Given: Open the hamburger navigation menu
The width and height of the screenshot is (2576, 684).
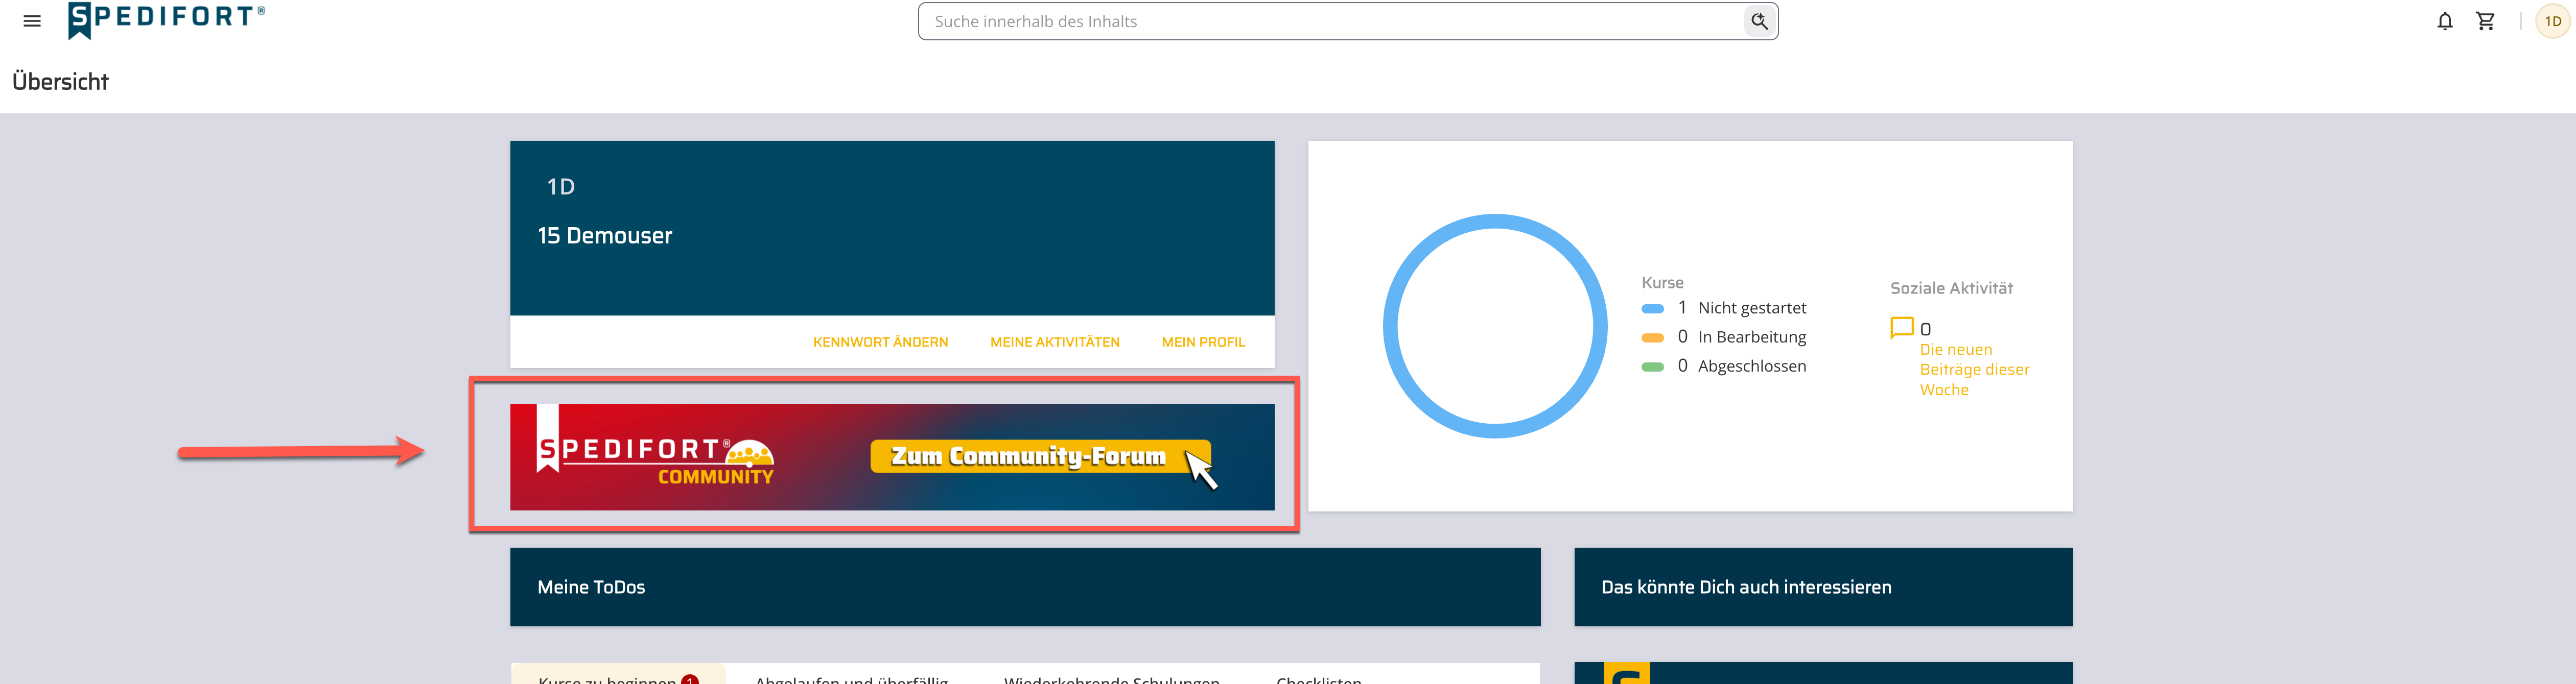Looking at the screenshot, I should click(32, 21).
